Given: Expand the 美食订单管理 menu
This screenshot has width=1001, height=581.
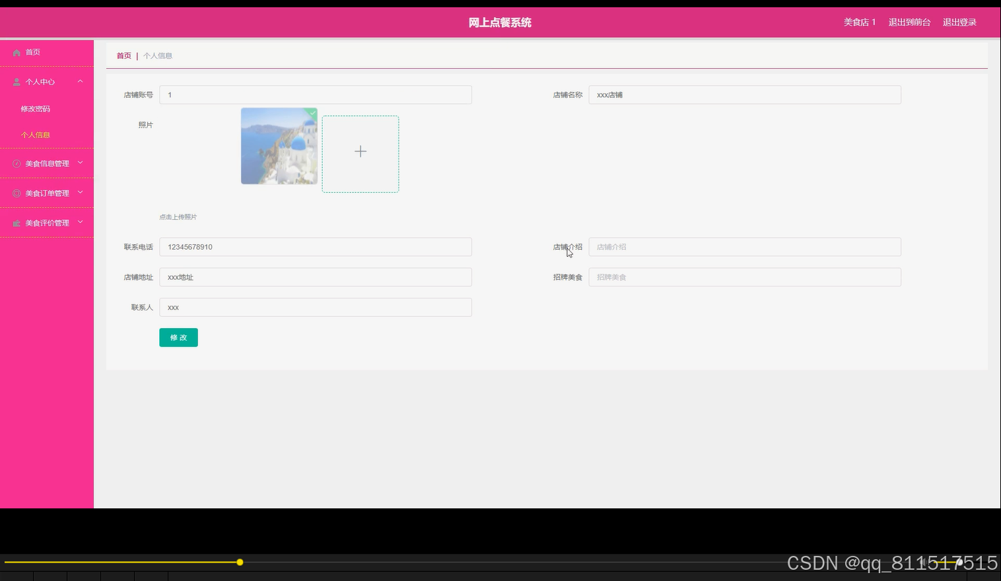Looking at the screenshot, I should click(x=80, y=192).
